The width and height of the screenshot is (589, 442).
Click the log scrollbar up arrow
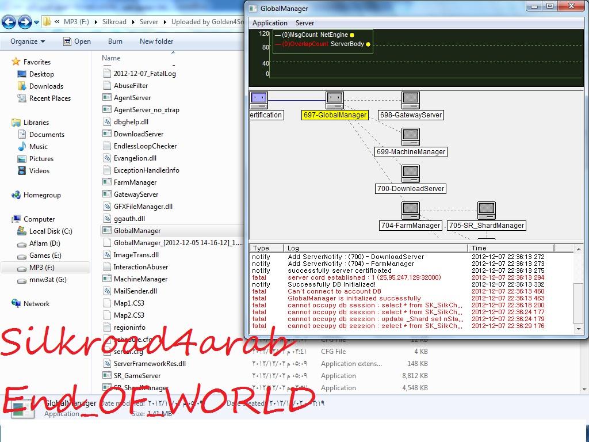(x=579, y=249)
